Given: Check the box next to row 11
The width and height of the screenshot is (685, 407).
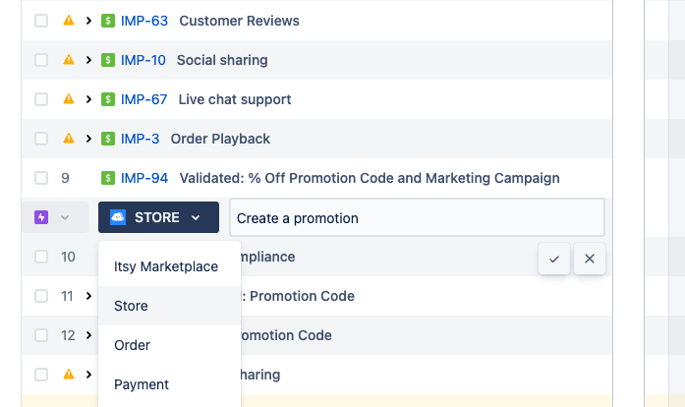Looking at the screenshot, I should pyautogui.click(x=41, y=296).
